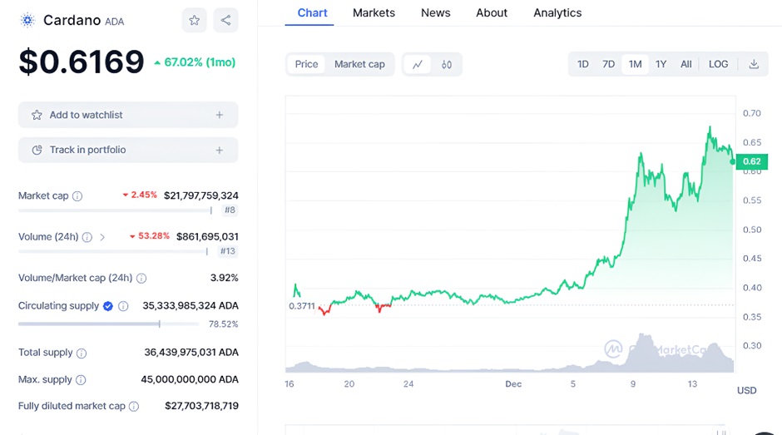Select the 1Y time range button

coord(661,64)
